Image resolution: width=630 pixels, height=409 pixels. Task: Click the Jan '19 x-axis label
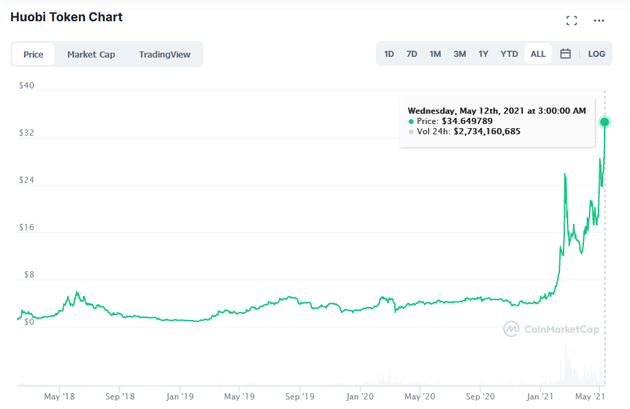pyautogui.click(x=180, y=397)
